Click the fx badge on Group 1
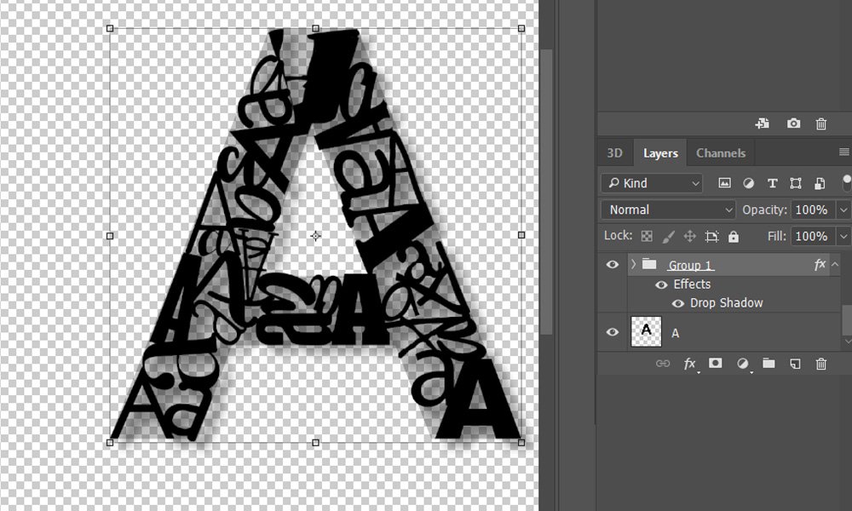 point(820,265)
